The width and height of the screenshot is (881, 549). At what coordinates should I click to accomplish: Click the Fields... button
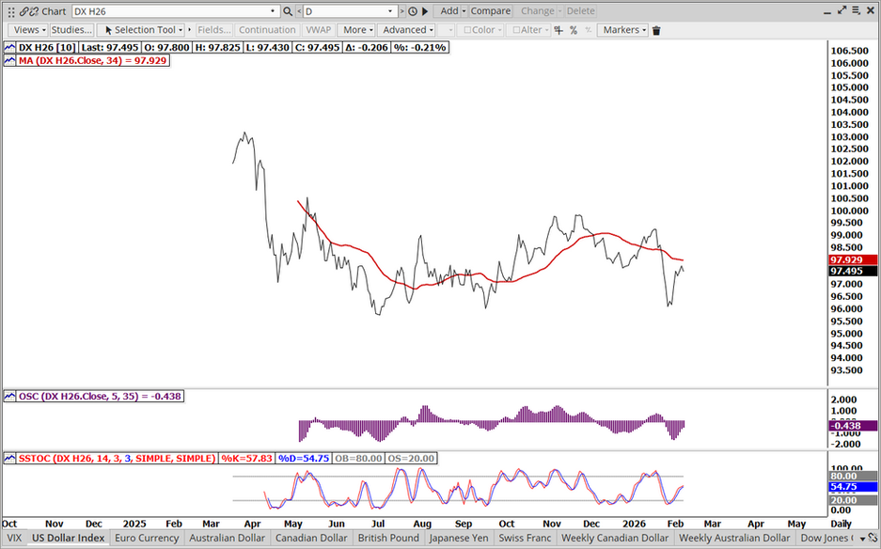point(214,30)
